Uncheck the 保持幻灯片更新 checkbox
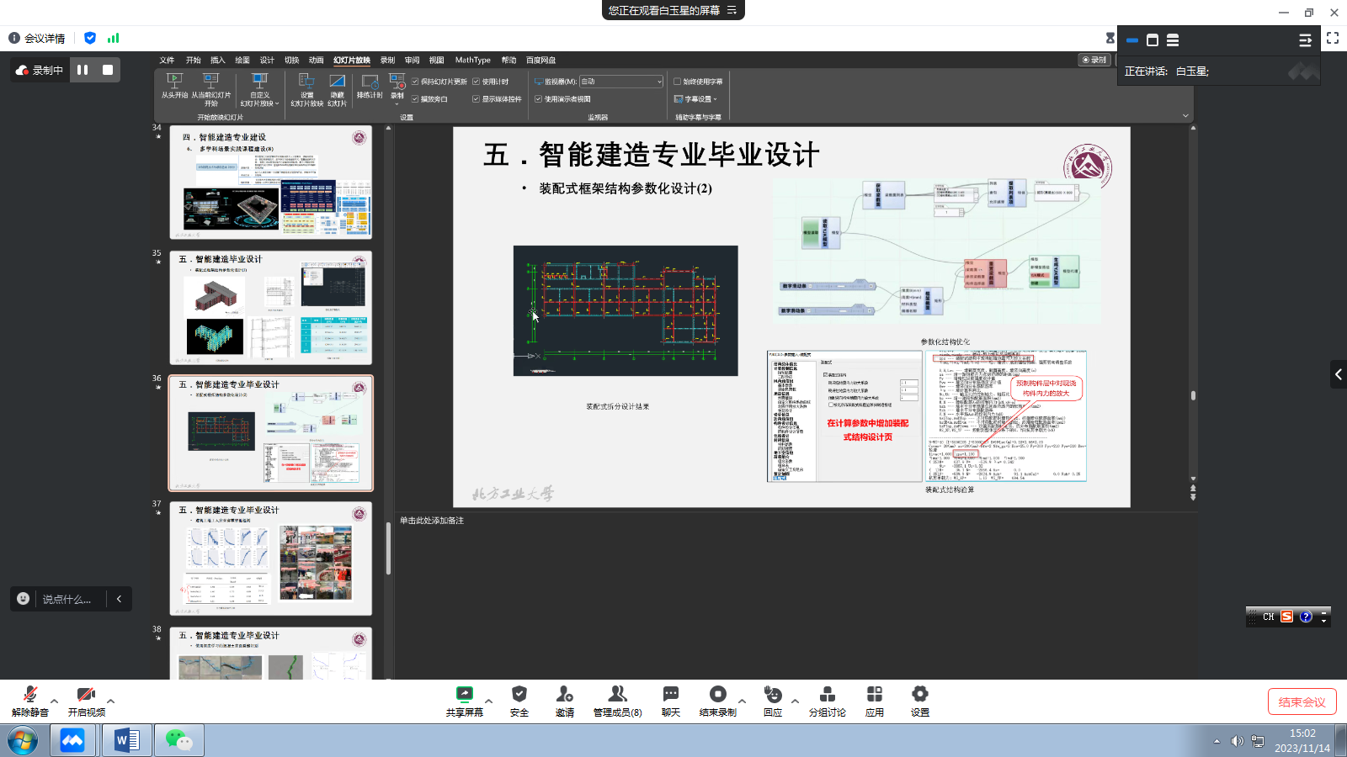Viewport: 1347px width, 757px height. click(416, 82)
